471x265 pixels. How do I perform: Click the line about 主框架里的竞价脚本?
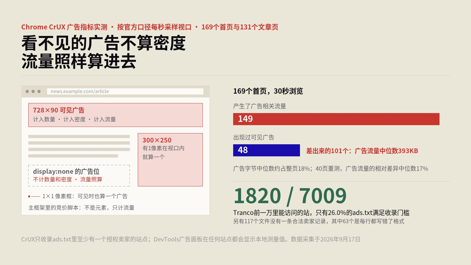click(81, 208)
